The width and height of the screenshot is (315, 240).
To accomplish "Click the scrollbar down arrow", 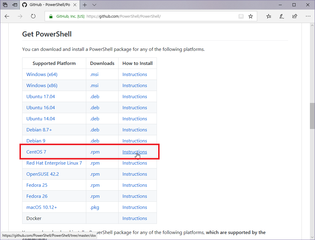I will (312, 238).
